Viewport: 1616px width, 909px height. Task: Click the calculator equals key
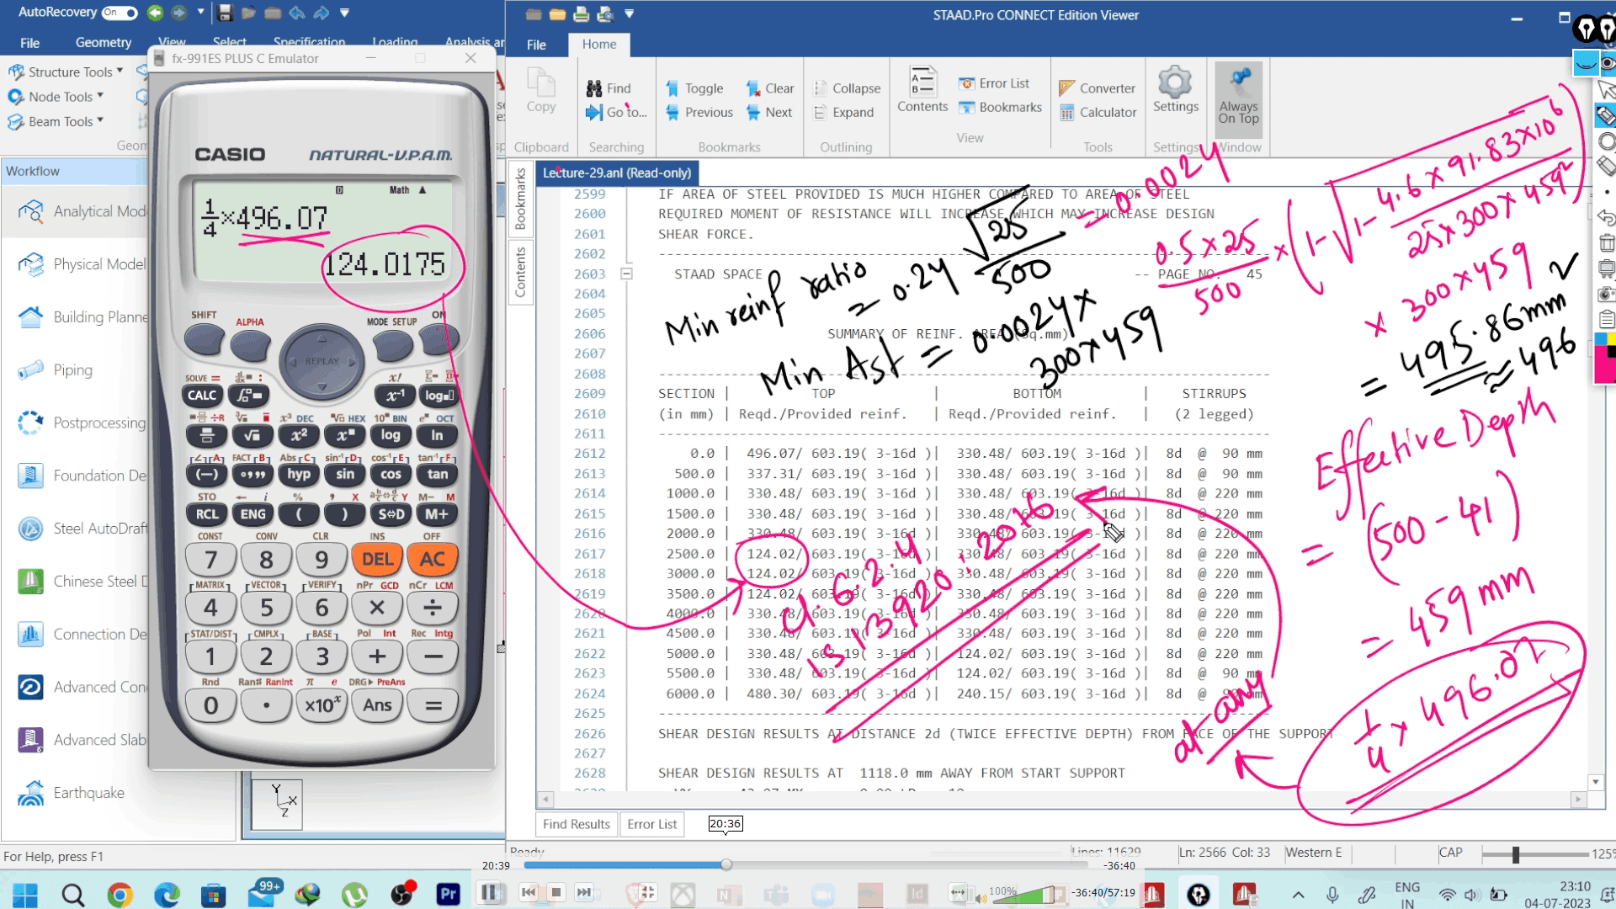(x=433, y=705)
